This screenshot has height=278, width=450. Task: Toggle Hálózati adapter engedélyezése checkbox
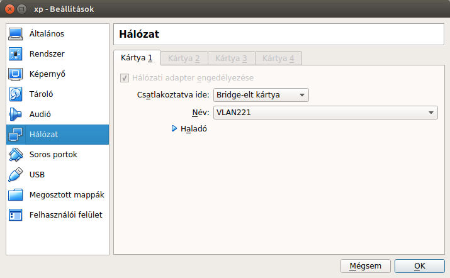click(124, 78)
